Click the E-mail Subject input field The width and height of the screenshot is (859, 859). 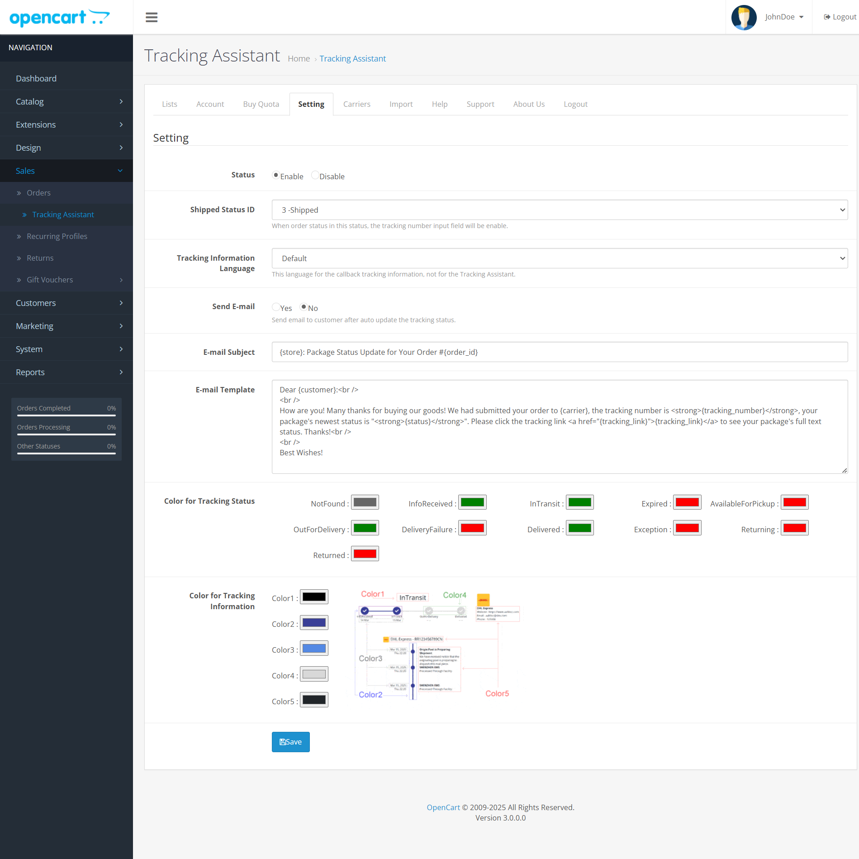[560, 352]
